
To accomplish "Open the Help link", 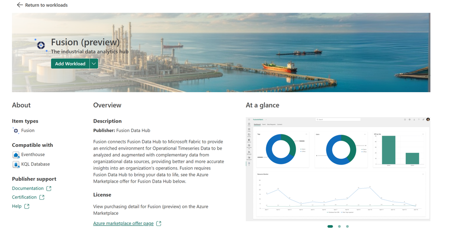I will [17, 206].
